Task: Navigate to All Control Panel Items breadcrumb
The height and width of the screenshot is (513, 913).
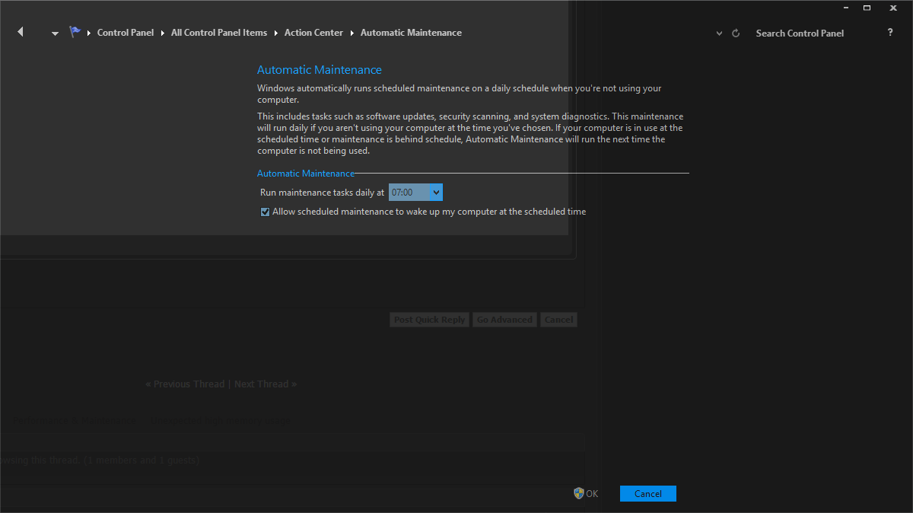Action: pyautogui.click(x=219, y=33)
